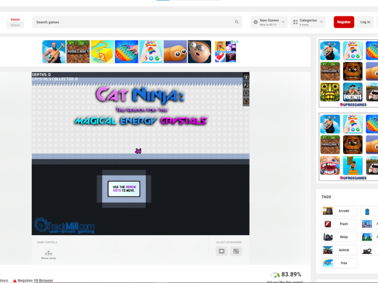The height and width of the screenshot is (283, 378).
Task: Click the color hand game in upper sidebar ad
Action: pyautogui.click(x=352, y=50)
